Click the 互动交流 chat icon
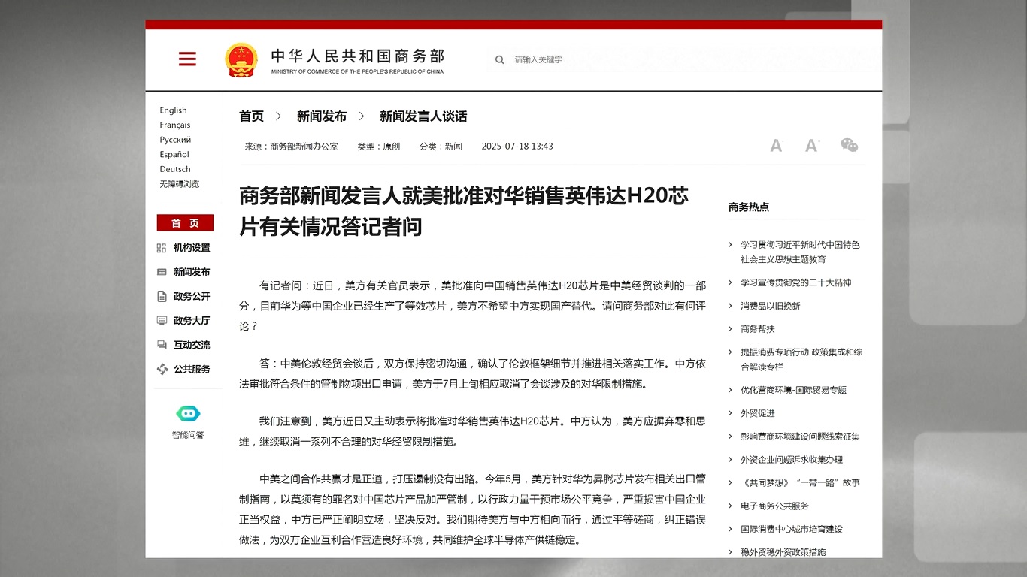This screenshot has width=1027, height=577. 162,345
